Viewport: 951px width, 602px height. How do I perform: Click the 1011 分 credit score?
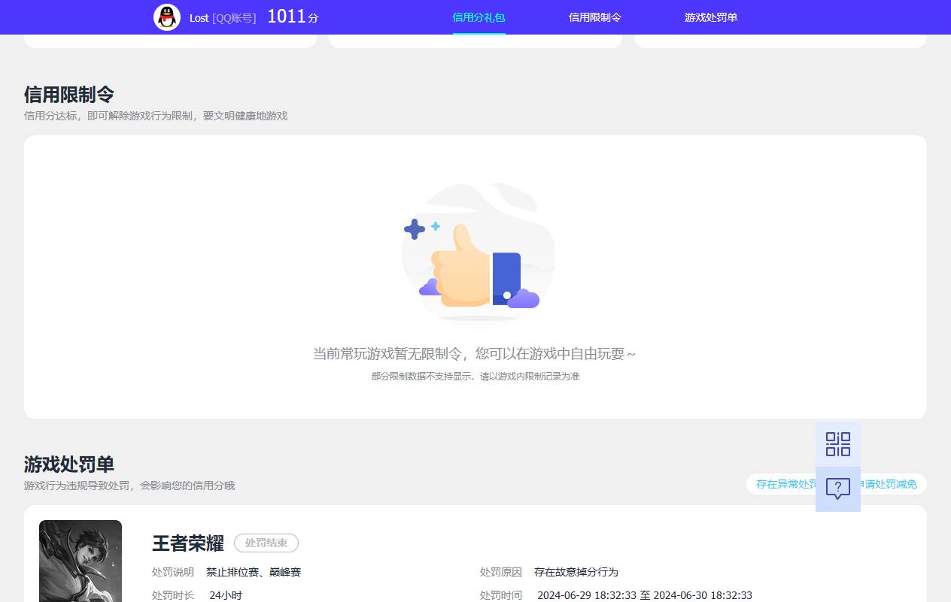[293, 17]
